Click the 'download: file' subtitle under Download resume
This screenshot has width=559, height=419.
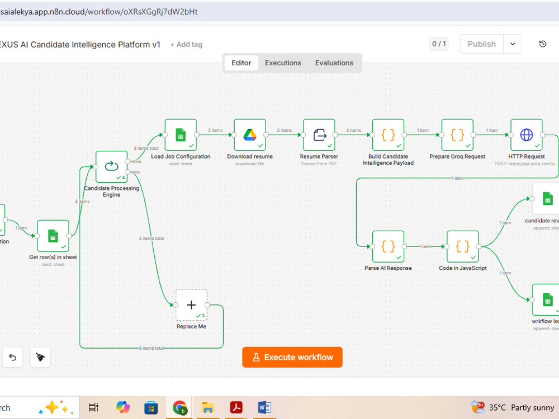pos(250,164)
